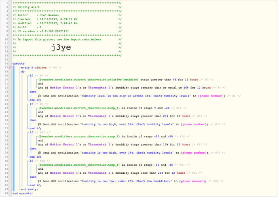Click the "and" operator on line 21
This screenshot has height=198, width=279.
click(x=40, y=84)
